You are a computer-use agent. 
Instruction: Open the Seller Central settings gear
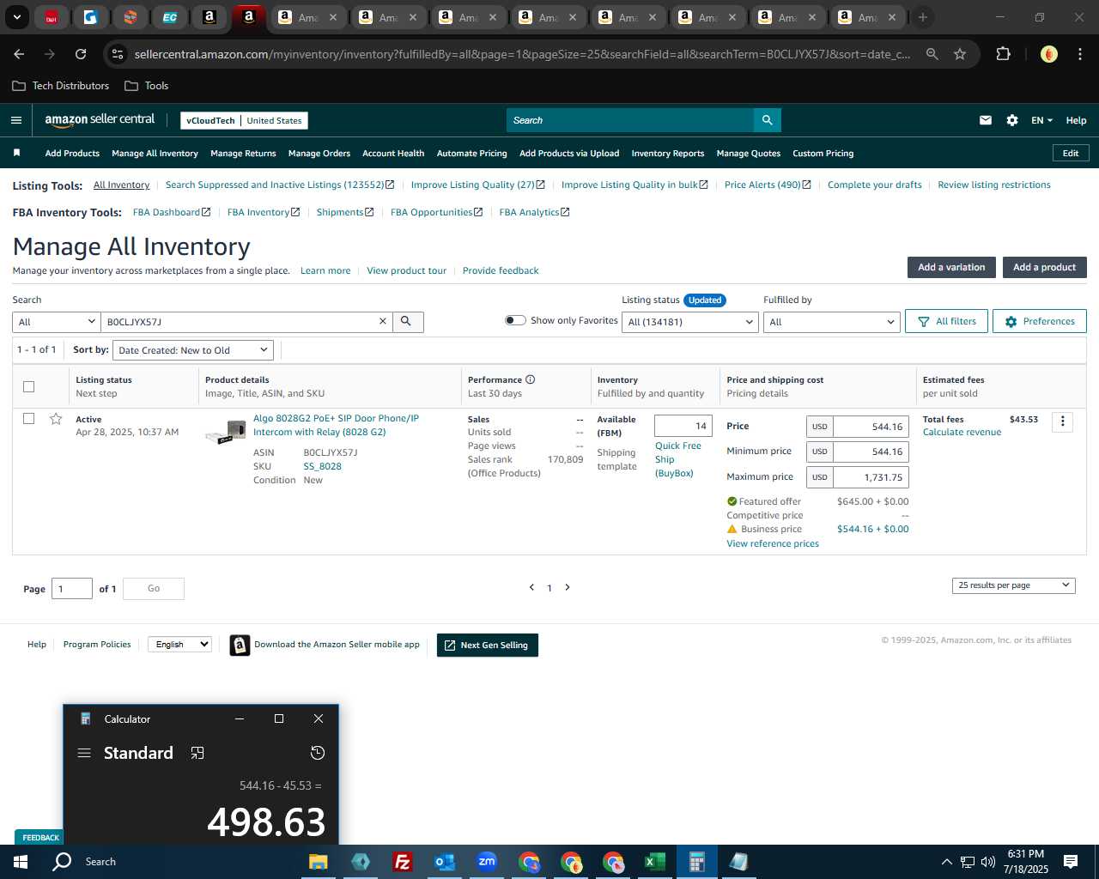pos(1012,120)
